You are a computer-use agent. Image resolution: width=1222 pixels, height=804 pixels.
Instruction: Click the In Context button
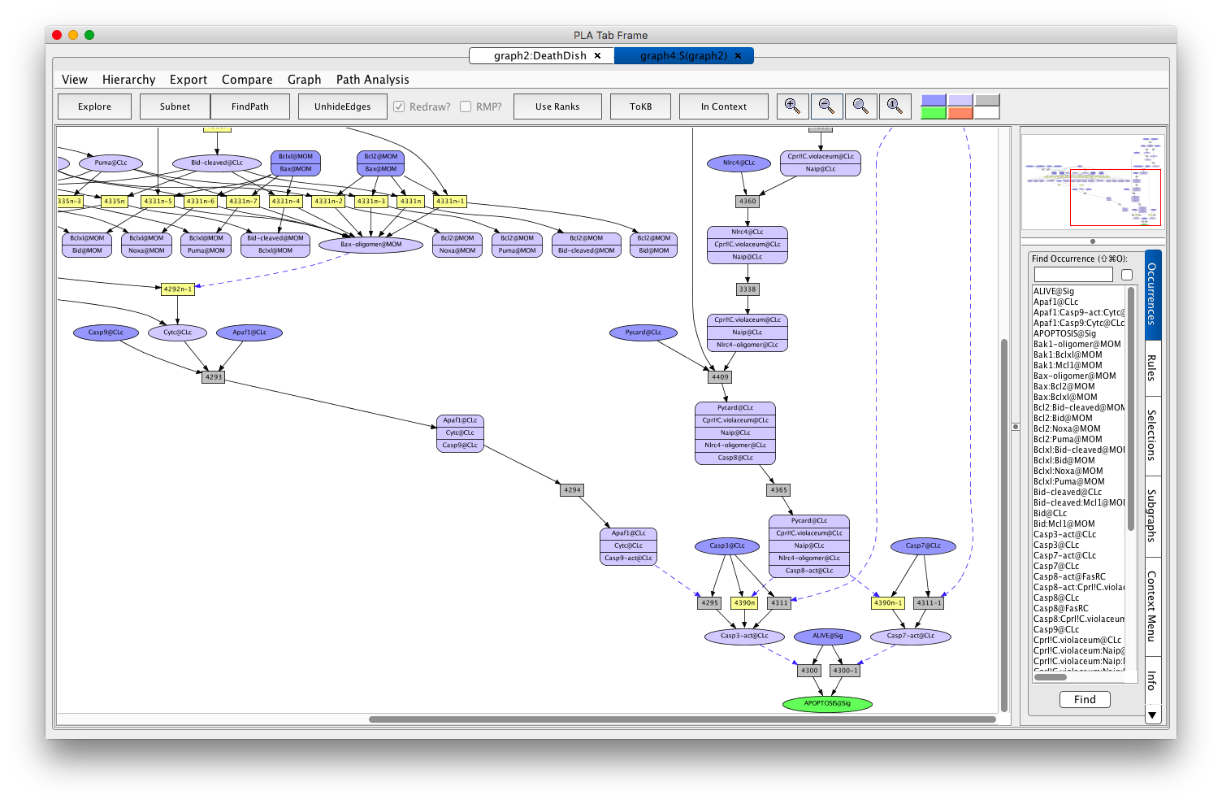click(723, 106)
